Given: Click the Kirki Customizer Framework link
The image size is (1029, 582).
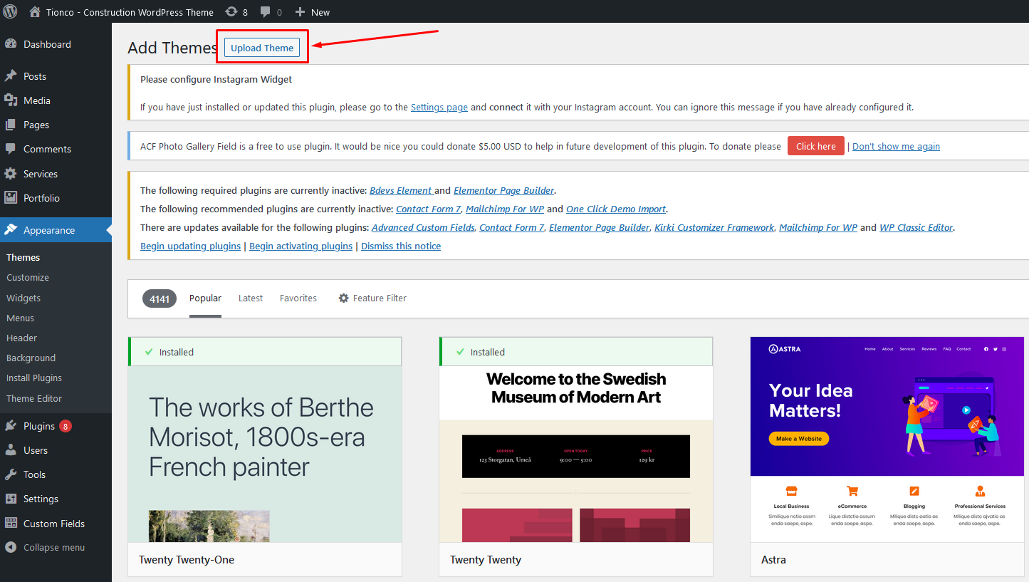Looking at the screenshot, I should [714, 227].
